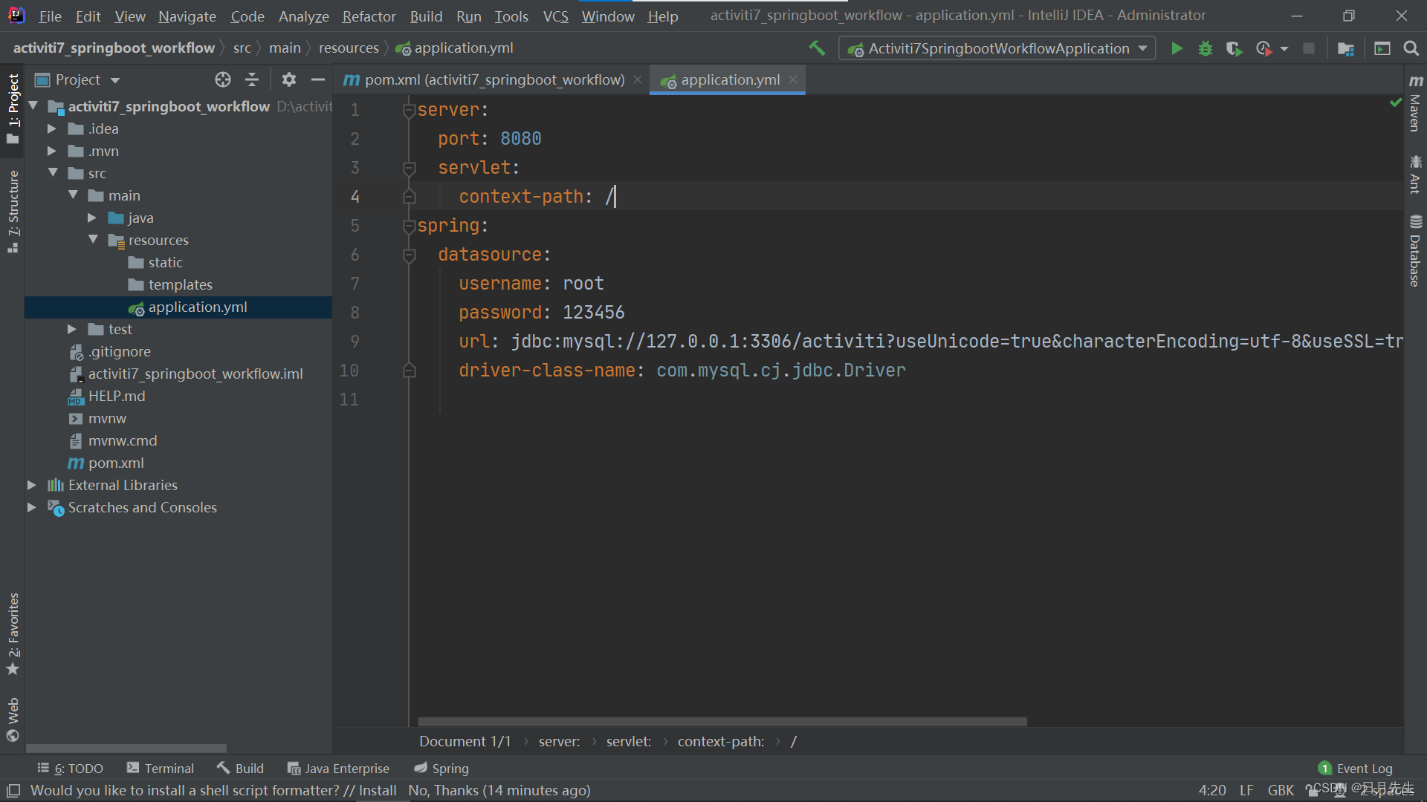This screenshot has height=802, width=1427.
Task: Toggle the Database tool window
Action: click(x=1415, y=251)
